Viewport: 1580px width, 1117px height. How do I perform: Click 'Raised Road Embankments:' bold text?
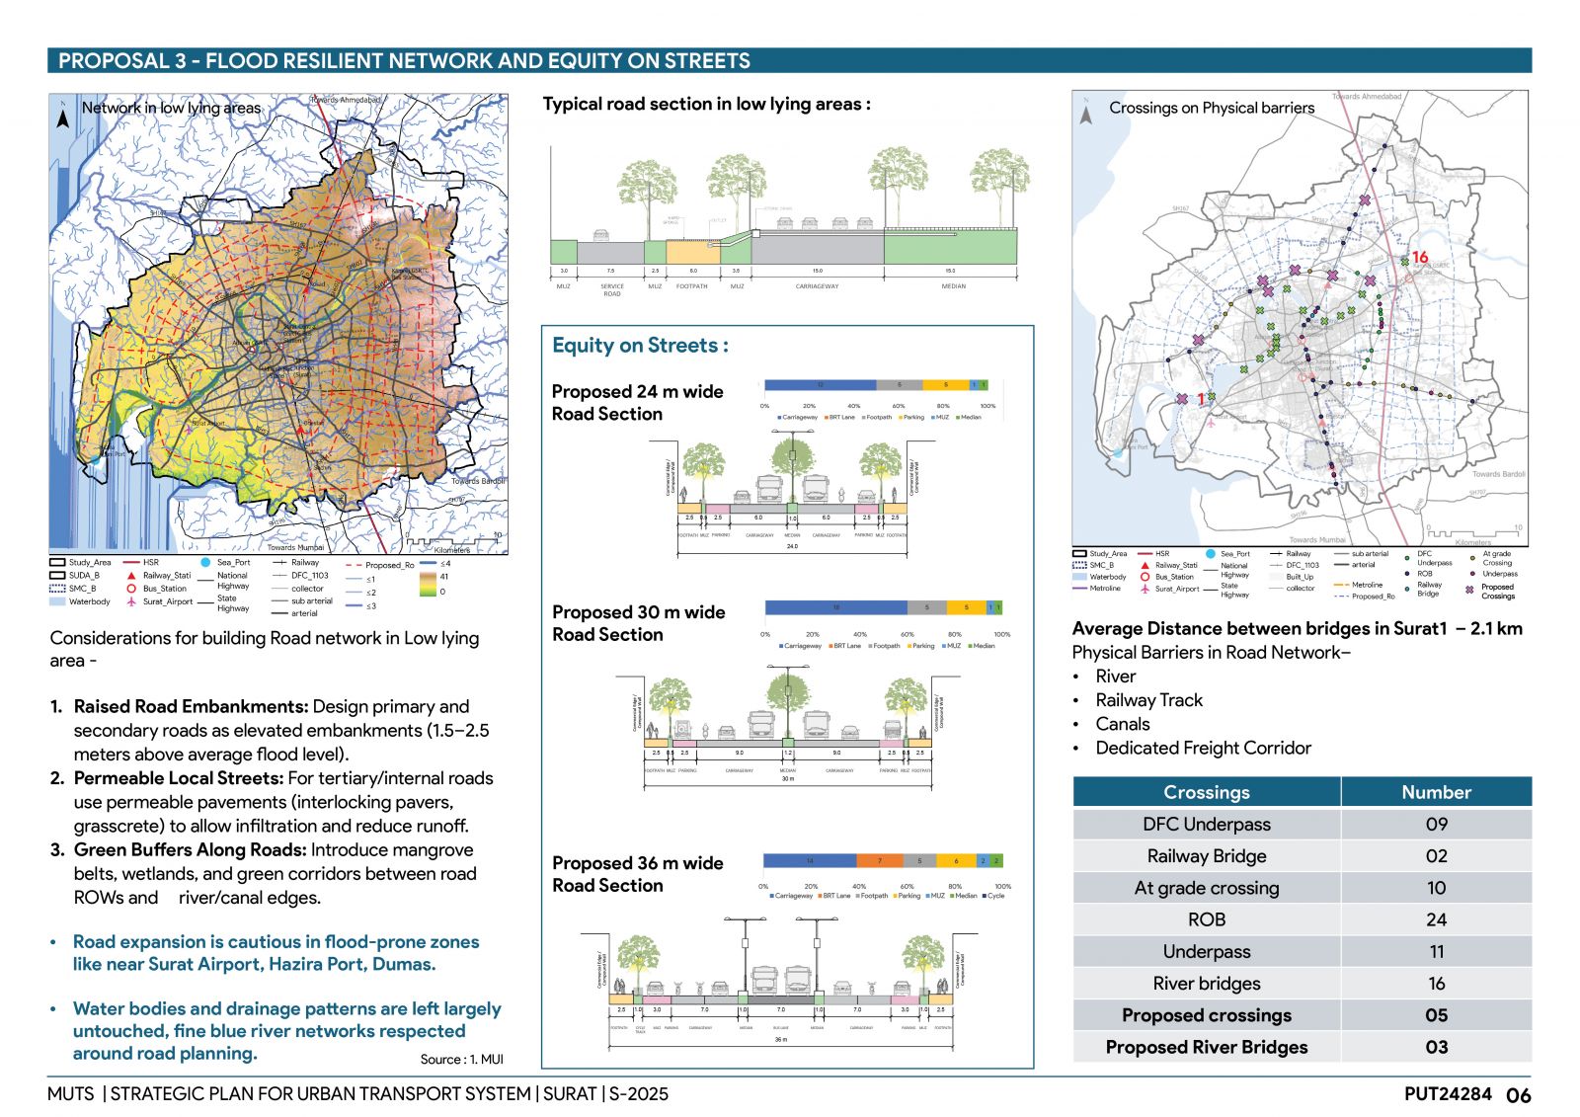tap(190, 707)
